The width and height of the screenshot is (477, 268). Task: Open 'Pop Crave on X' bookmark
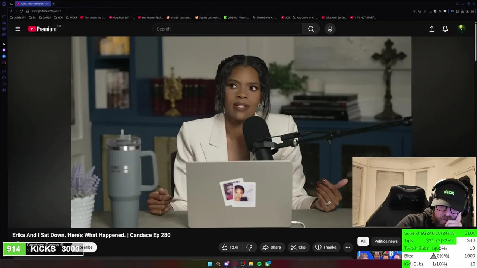tap(305, 17)
